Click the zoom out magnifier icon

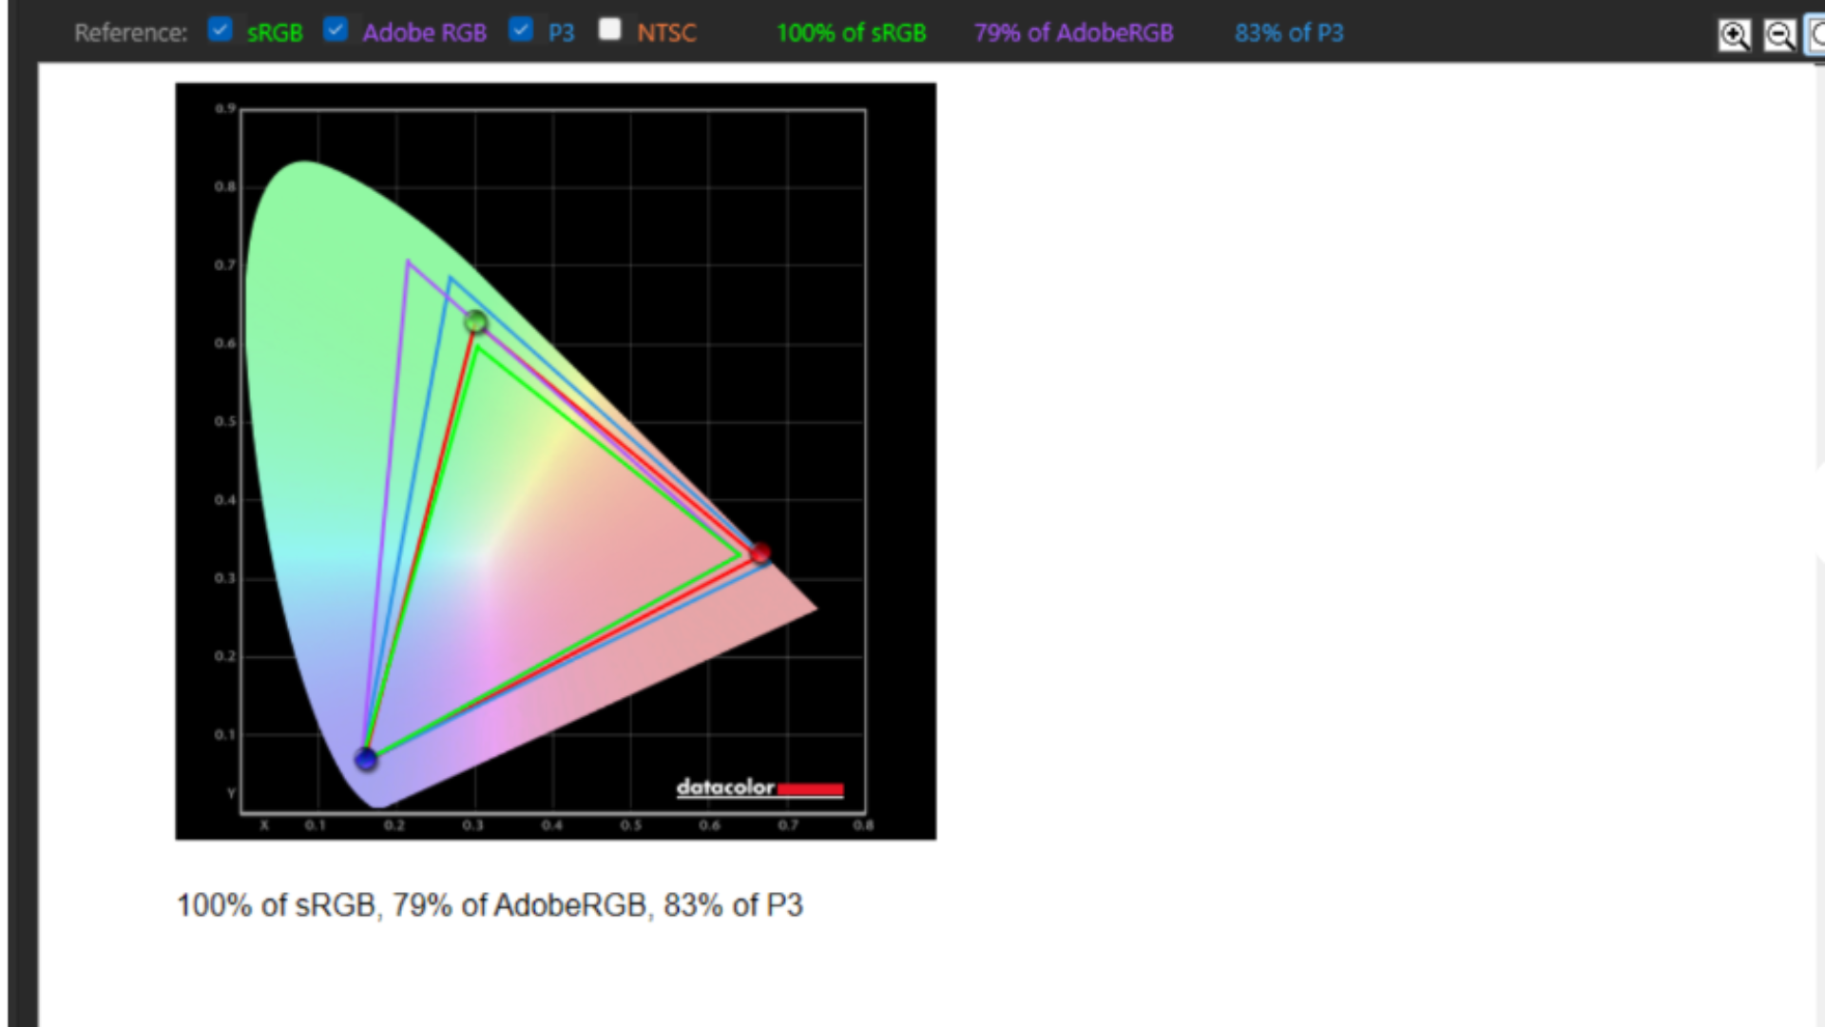tap(1778, 36)
